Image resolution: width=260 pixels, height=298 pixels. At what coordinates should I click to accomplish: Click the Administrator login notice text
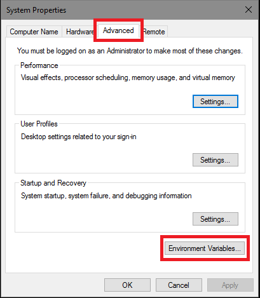130,51
